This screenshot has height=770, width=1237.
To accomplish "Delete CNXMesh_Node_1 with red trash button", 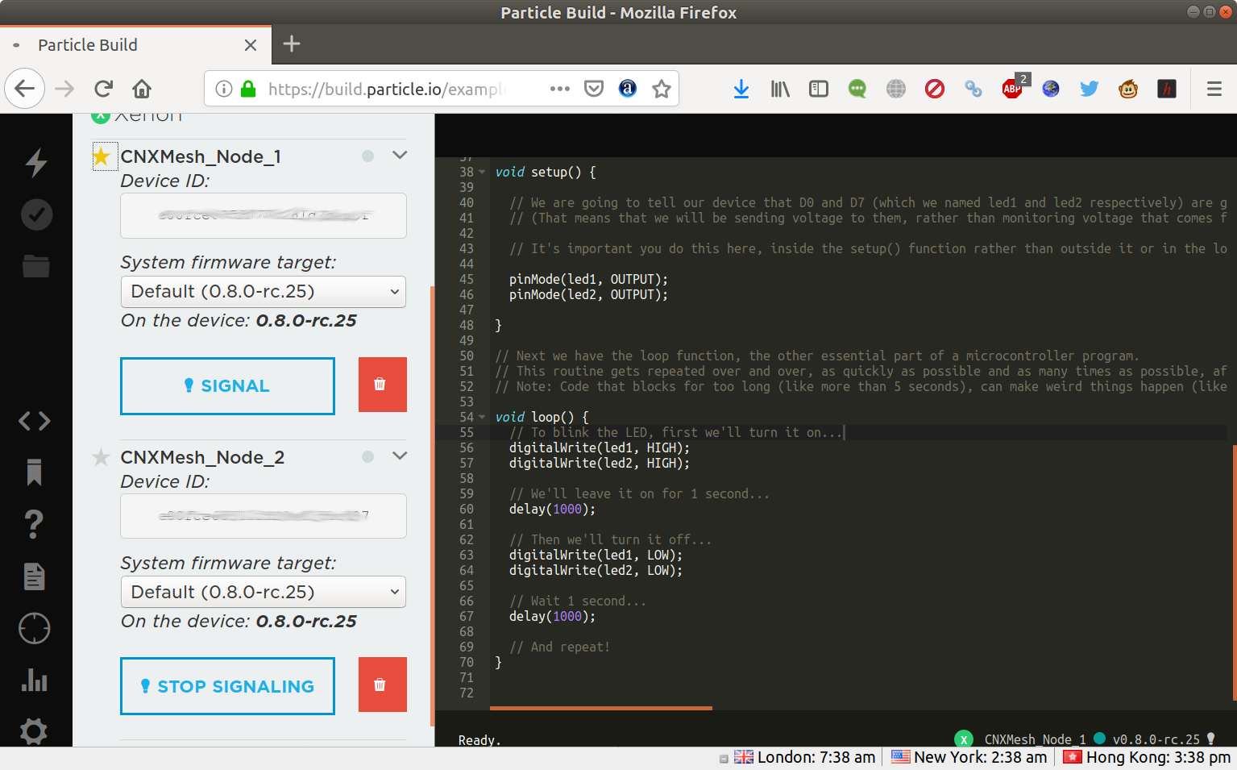I will tap(383, 385).
